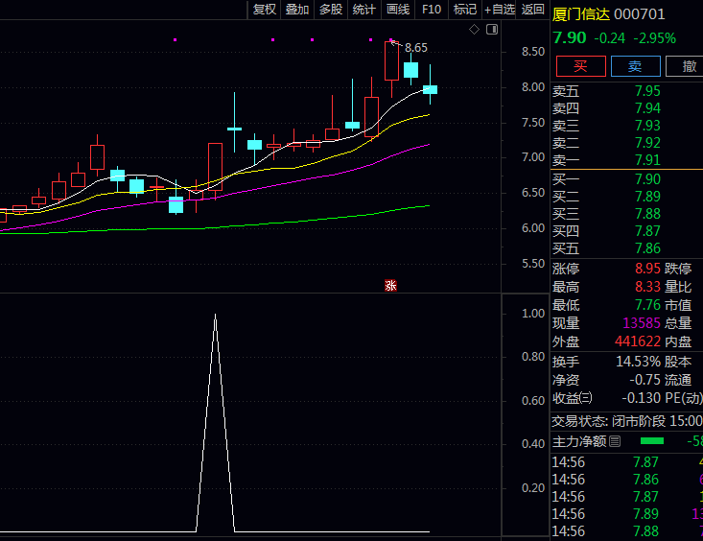Open the 叠加 overlay menu
Image resolution: width=703 pixels, height=541 pixels.
297,10
